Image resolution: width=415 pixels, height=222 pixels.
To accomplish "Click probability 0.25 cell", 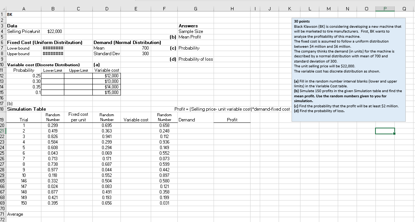I will [24, 76].
